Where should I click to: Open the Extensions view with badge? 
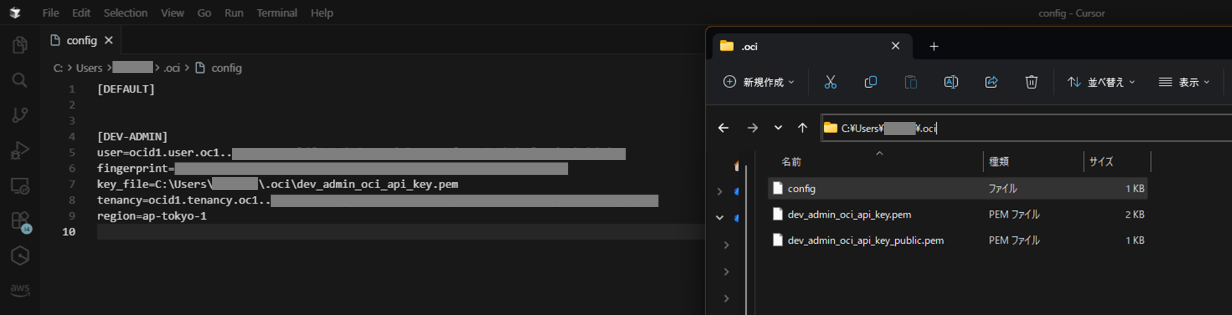(21, 221)
